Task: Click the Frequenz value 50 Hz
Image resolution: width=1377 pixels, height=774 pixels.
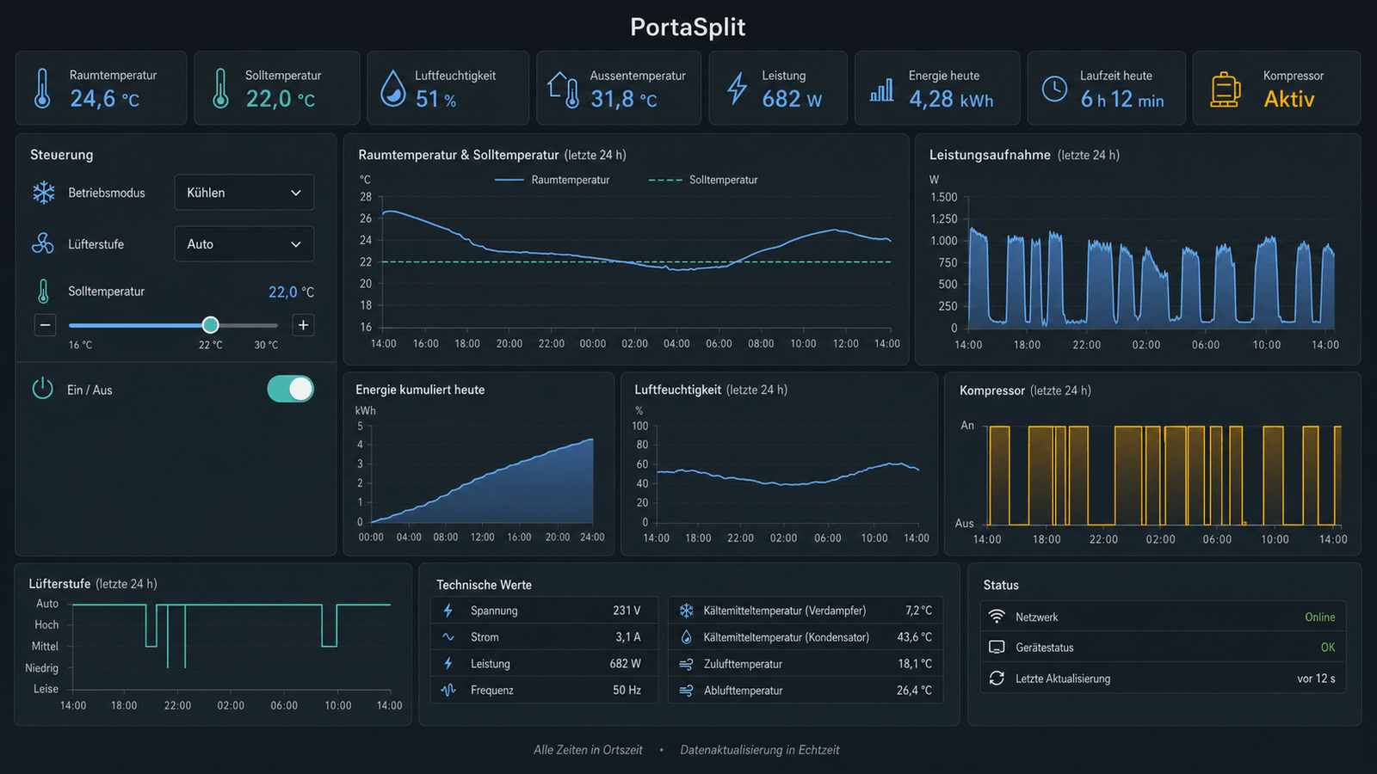Action: tap(627, 691)
